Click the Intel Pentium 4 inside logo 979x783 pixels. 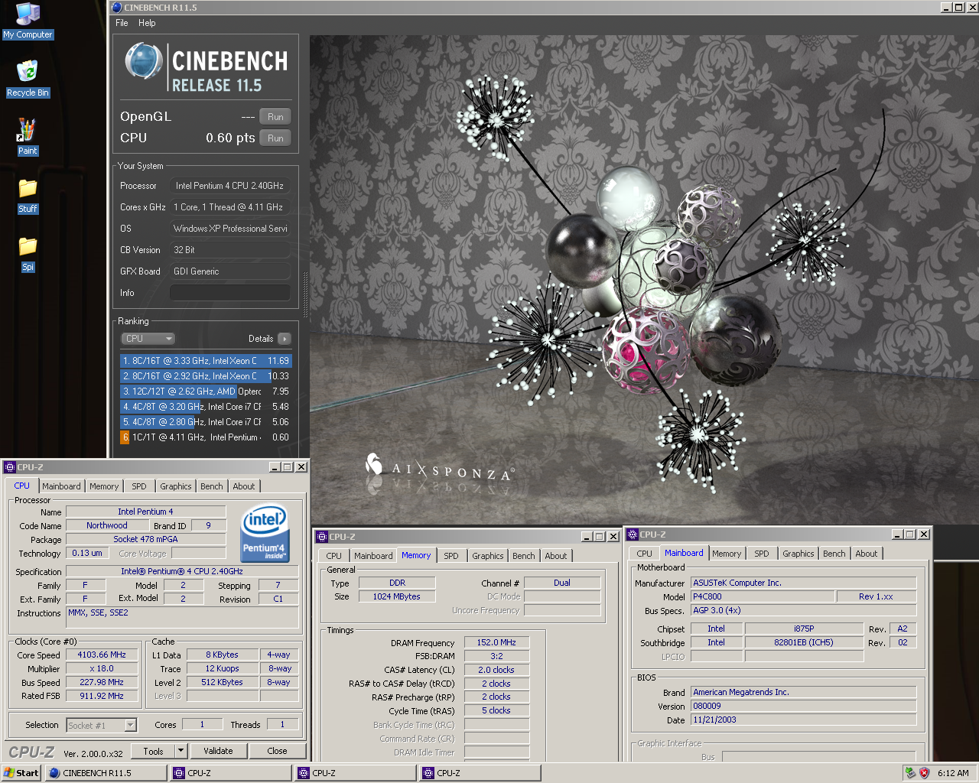[264, 533]
